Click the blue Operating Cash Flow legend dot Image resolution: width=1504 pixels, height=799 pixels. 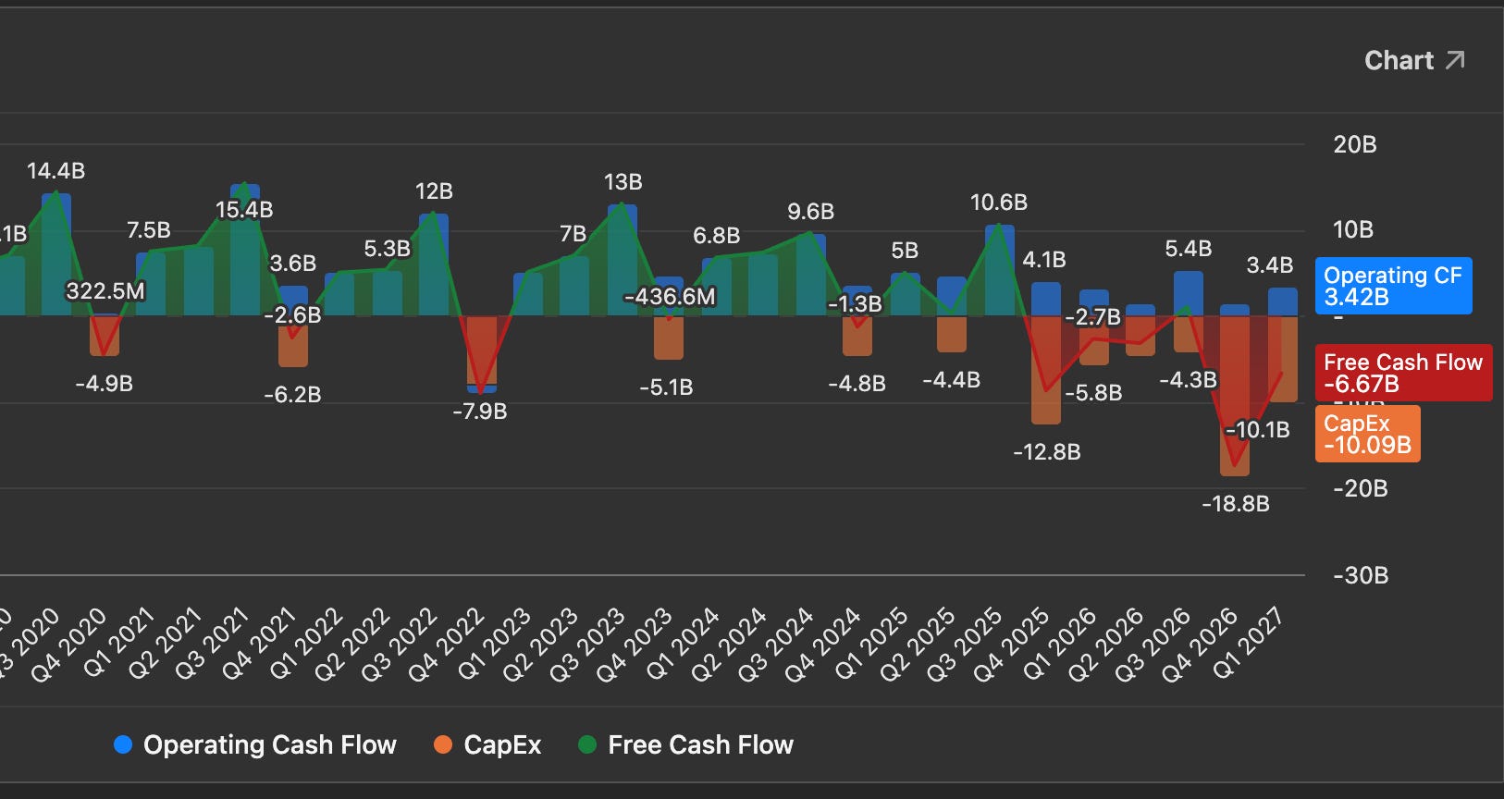click(x=123, y=744)
